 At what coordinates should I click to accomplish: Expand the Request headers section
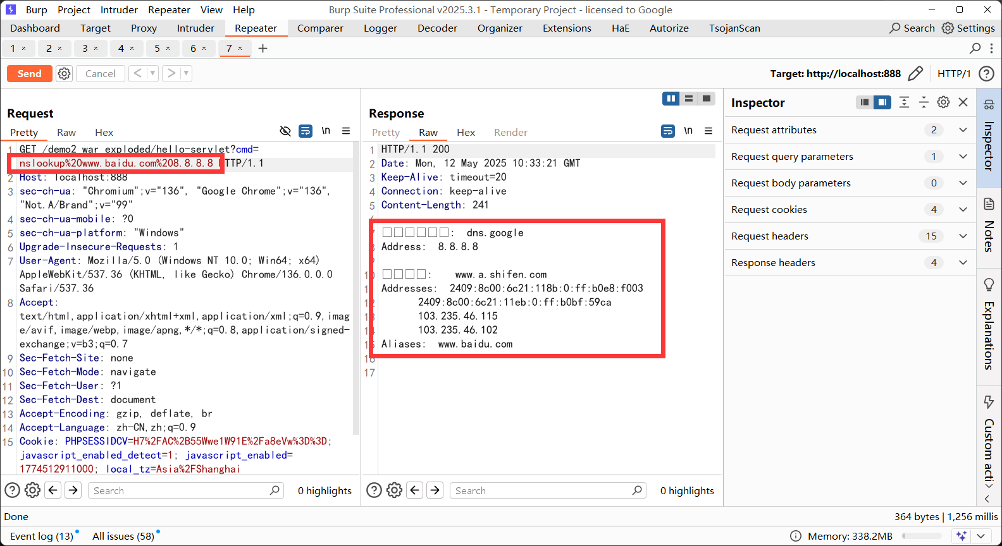tap(963, 236)
